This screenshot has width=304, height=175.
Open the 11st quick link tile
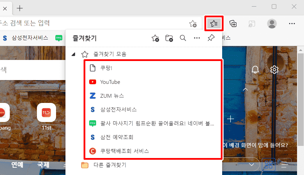(46, 117)
